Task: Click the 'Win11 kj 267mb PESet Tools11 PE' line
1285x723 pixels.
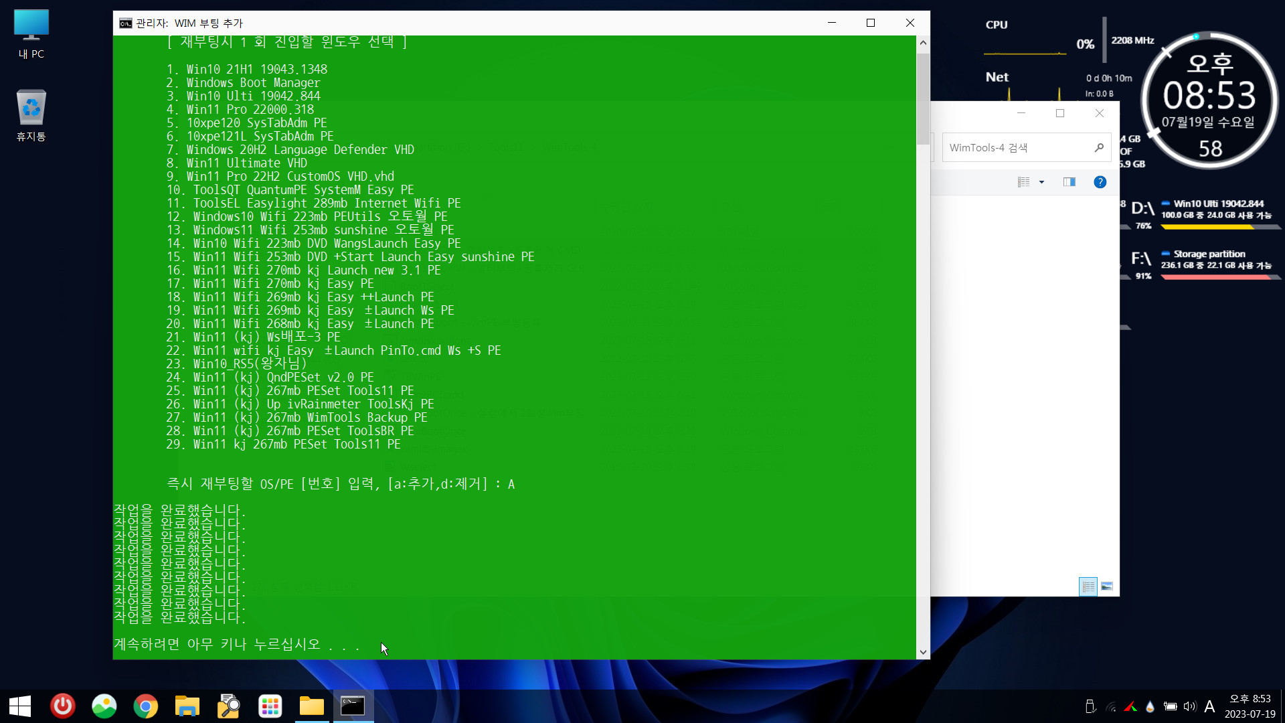Action: click(x=284, y=445)
